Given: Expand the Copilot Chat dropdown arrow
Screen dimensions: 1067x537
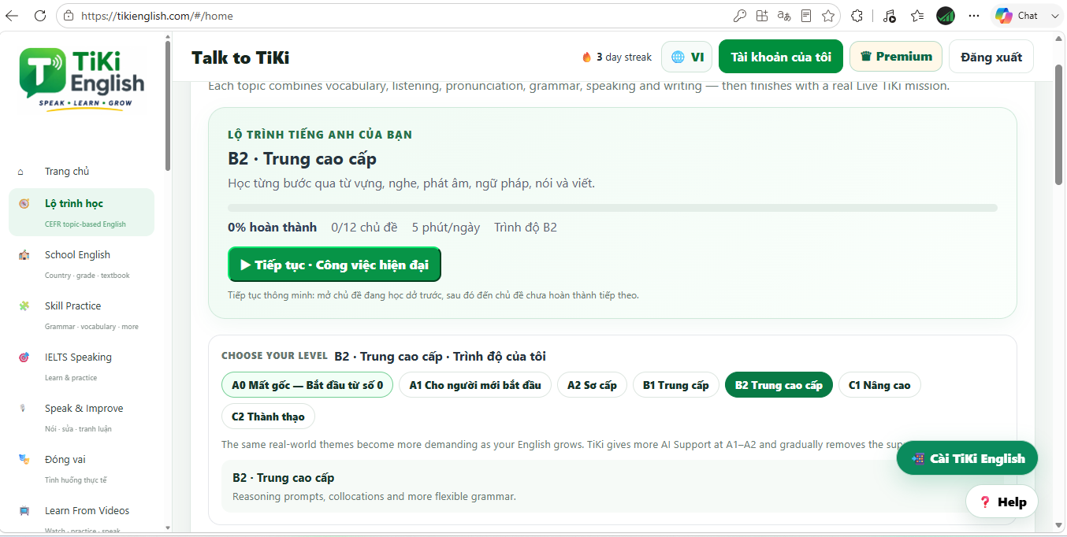Looking at the screenshot, I should coord(1055,16).
